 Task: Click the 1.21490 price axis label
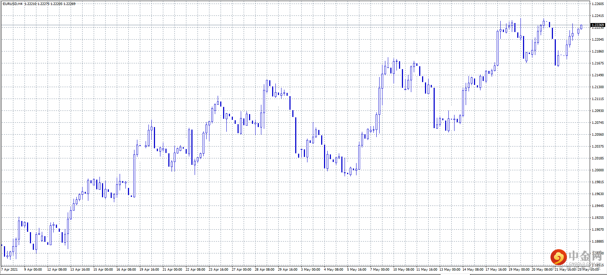tap(598, 75)
